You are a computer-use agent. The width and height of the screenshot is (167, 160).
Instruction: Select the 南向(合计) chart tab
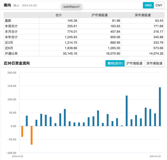coord(115,64)
